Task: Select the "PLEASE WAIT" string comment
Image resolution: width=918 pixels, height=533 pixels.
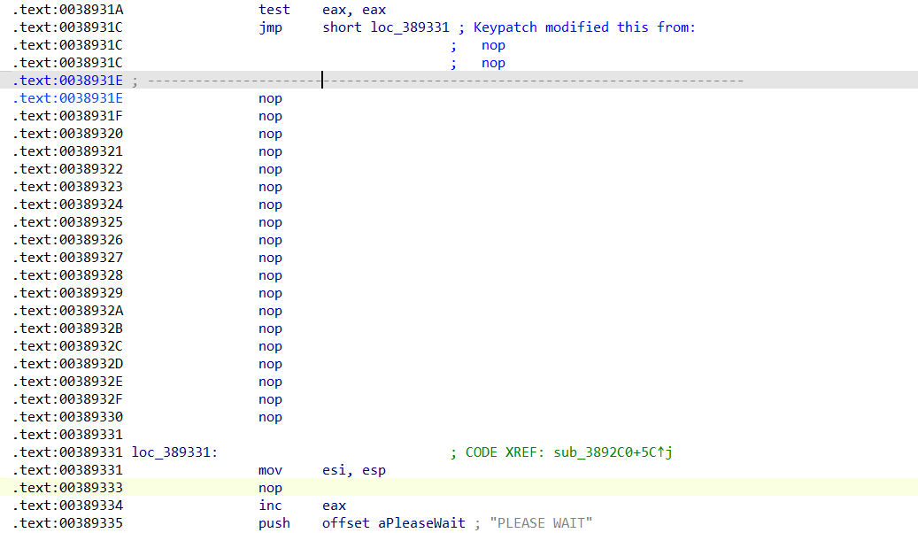Action: point(540,523)
